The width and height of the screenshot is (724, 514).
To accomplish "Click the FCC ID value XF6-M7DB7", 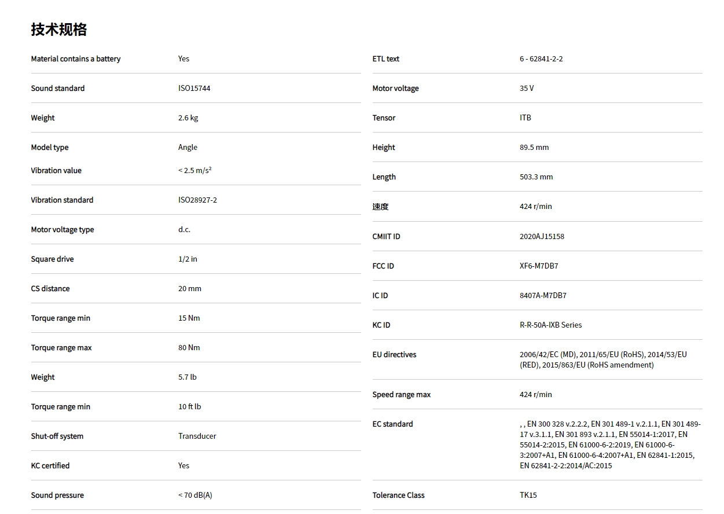I will coord(539,266).
